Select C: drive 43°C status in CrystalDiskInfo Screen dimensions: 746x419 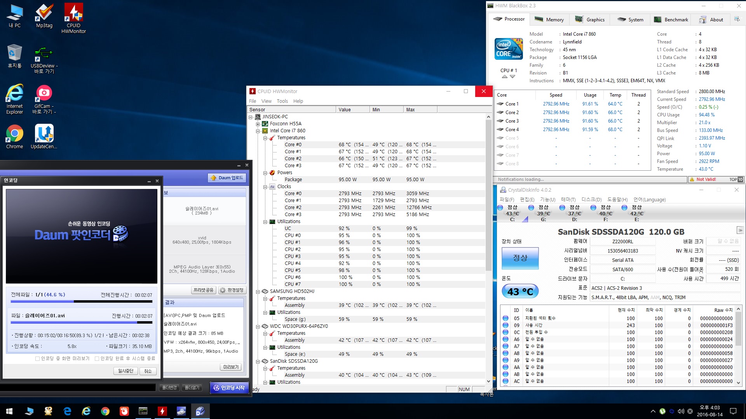pos(512,213)
